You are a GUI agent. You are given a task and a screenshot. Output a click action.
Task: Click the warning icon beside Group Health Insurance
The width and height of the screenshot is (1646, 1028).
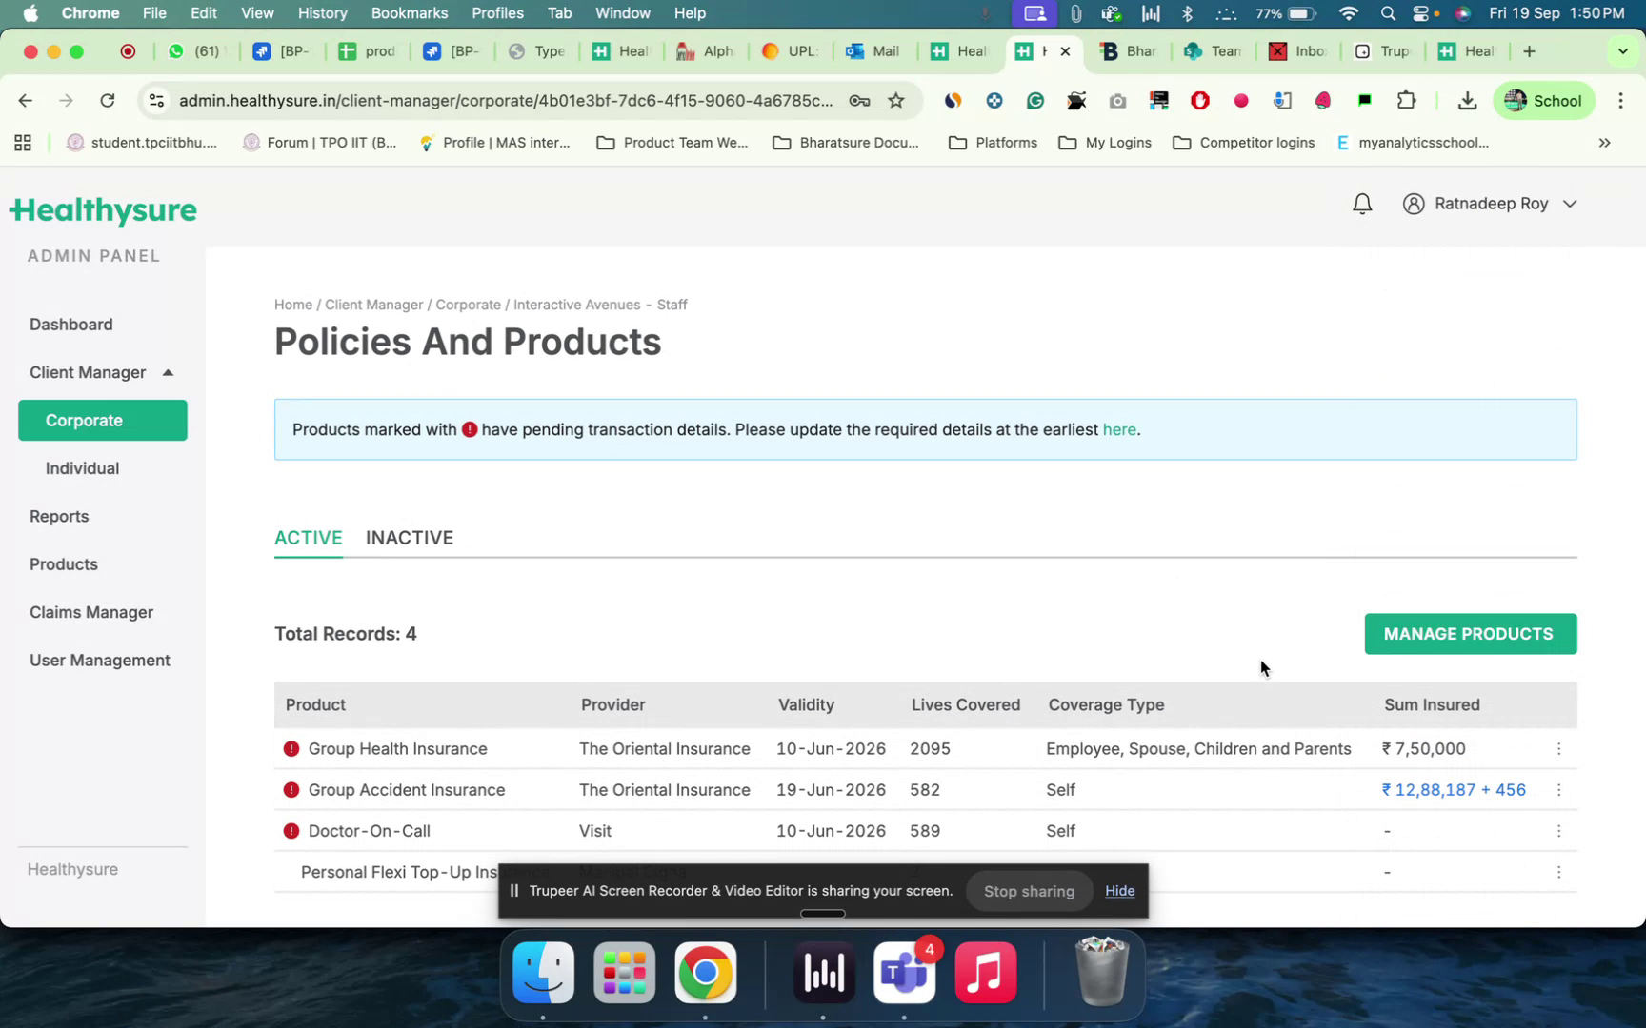[x=291, y=749]
